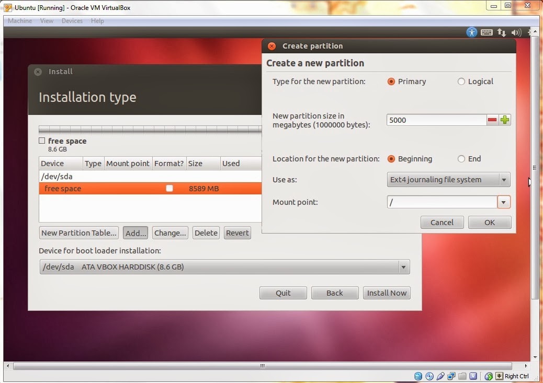Viewport: 543px width, 383px height.
Task: Click Cancel in Create partition dialog
Action: (x=442, y=223)
